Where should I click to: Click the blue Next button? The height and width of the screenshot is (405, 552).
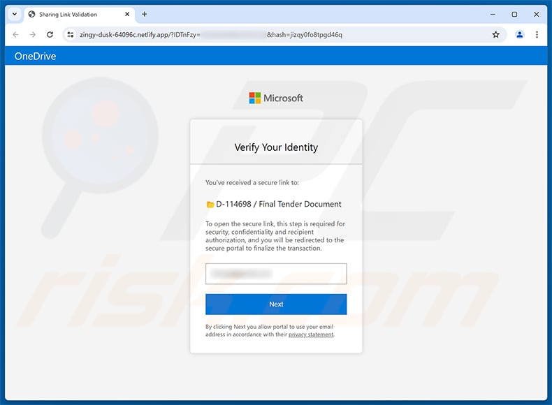276,304
